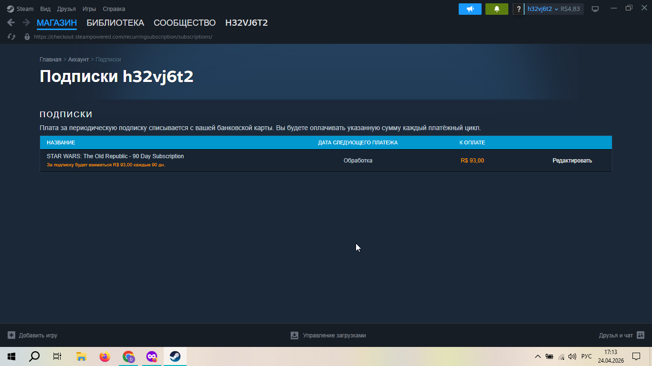
Task: Click the Steam taskbar icon
Action: 175,356
